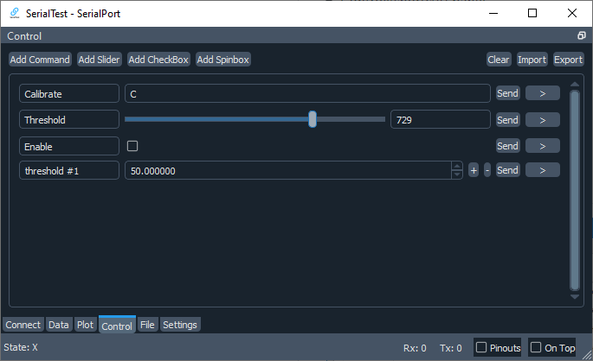Click the Calibrate command field containing C
Screen dimensions: 593x361
tap(307, 93)
